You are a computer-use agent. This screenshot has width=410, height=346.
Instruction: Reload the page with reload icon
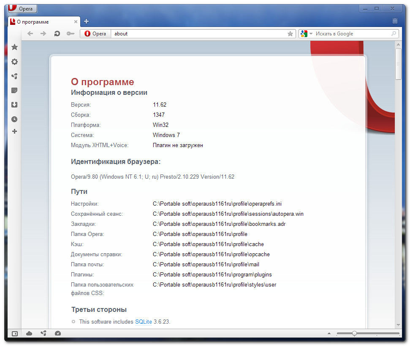point(57,33)
